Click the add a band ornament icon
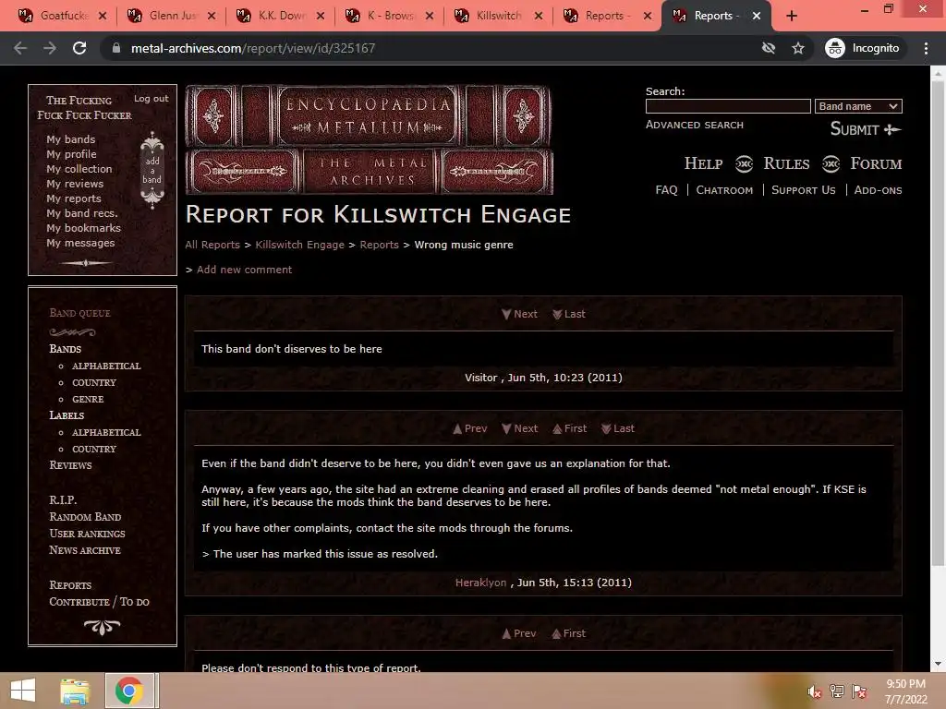946x709 pixels. [152, 170]
